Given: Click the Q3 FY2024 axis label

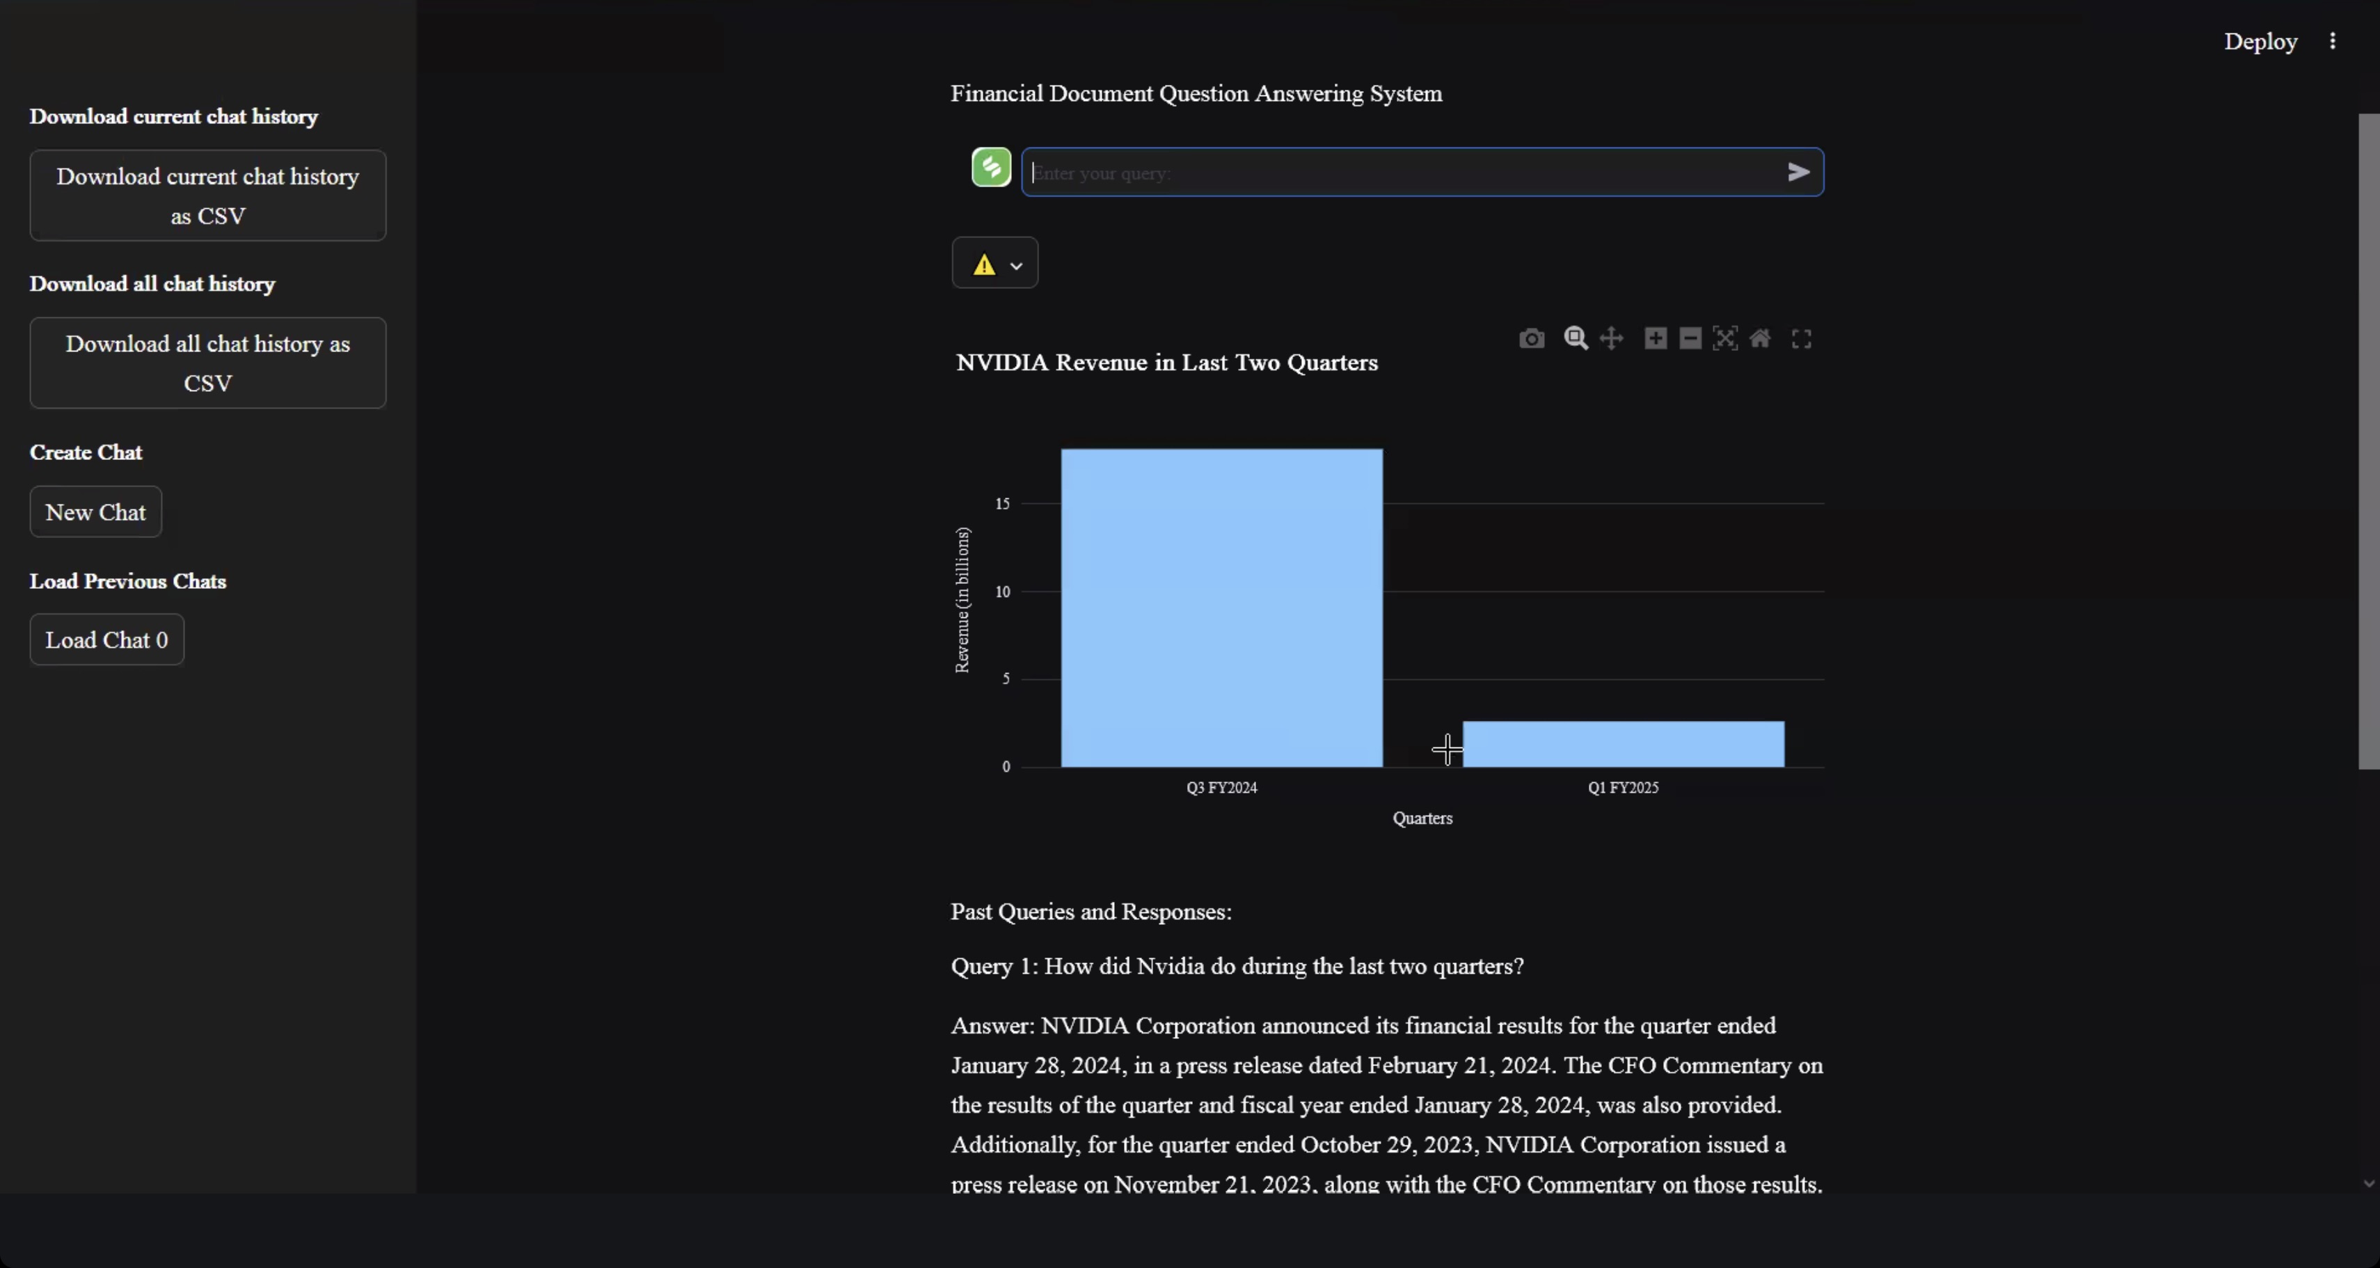Looking at the screenshot, I should pos(1221,787).
